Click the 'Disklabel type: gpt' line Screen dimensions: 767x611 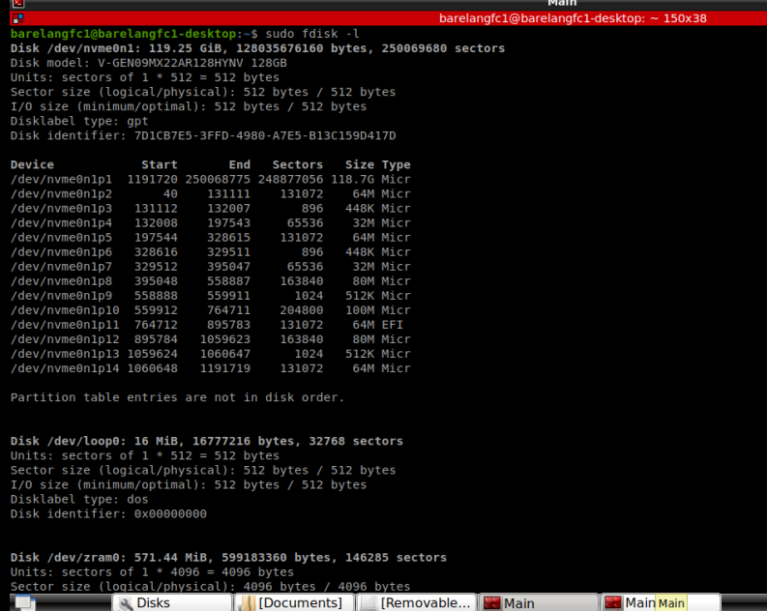pos(79,121)
